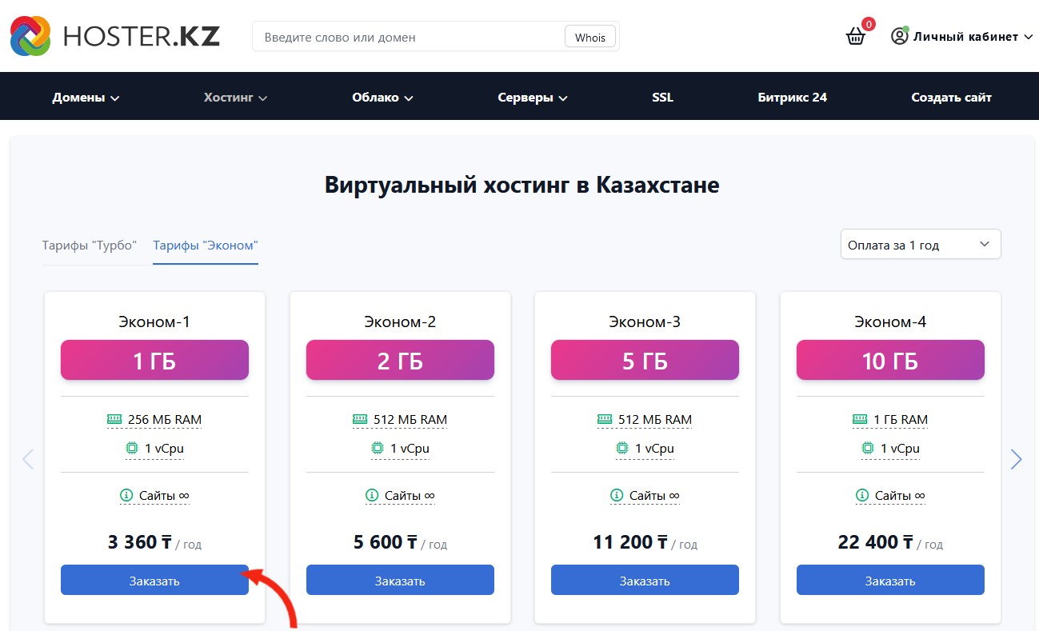Viewport: 1039px width, 631px height.
Task: Expand the Серверы menu
Action: pyautogui.click(x=533, y=98)
